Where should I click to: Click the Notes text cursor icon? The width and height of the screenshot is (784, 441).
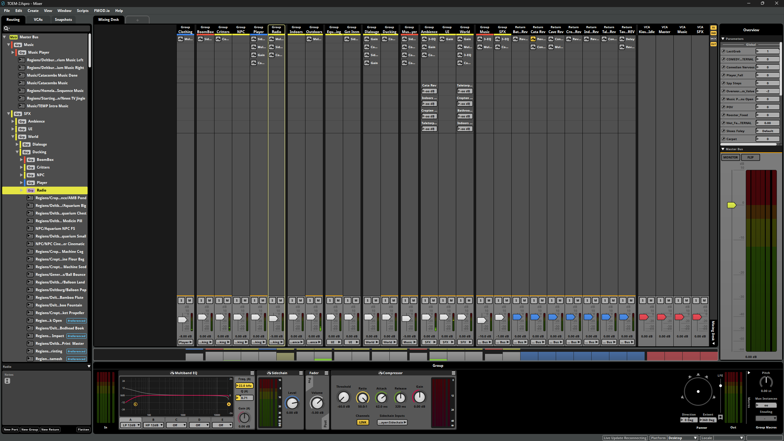[7, 381]
